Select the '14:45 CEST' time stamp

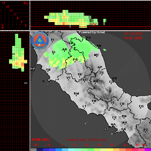[133, 38]
